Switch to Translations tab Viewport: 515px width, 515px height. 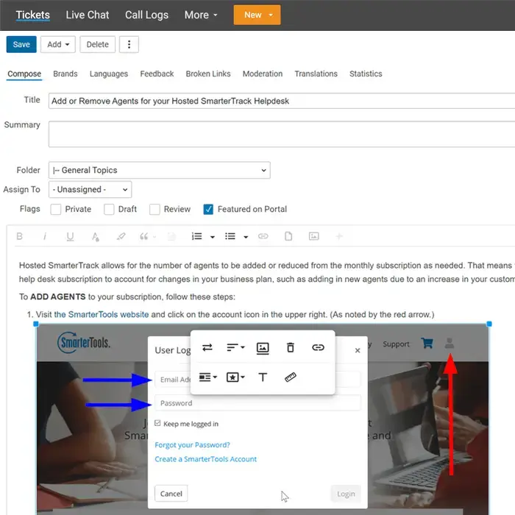coord(316,74)
